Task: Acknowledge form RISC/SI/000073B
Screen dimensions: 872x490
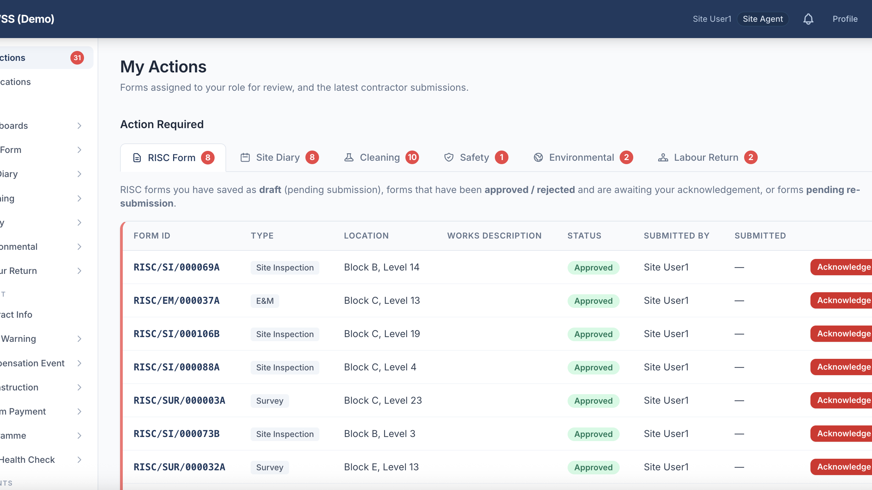Action: 841,434
